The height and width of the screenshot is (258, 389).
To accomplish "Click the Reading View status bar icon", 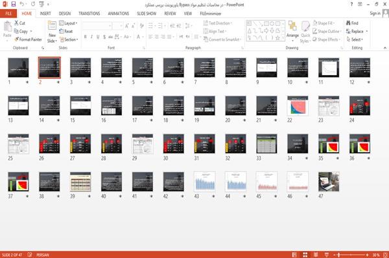I will [316, 255].
